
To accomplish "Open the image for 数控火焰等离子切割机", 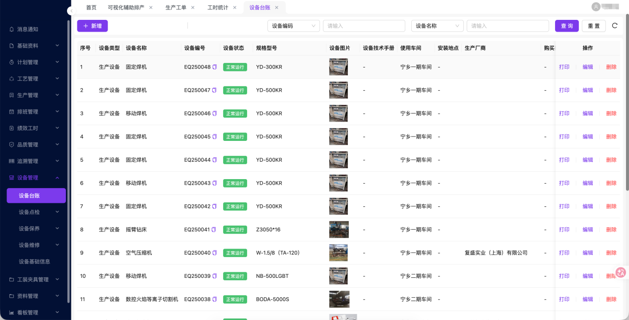I will (x=339, y=299).
